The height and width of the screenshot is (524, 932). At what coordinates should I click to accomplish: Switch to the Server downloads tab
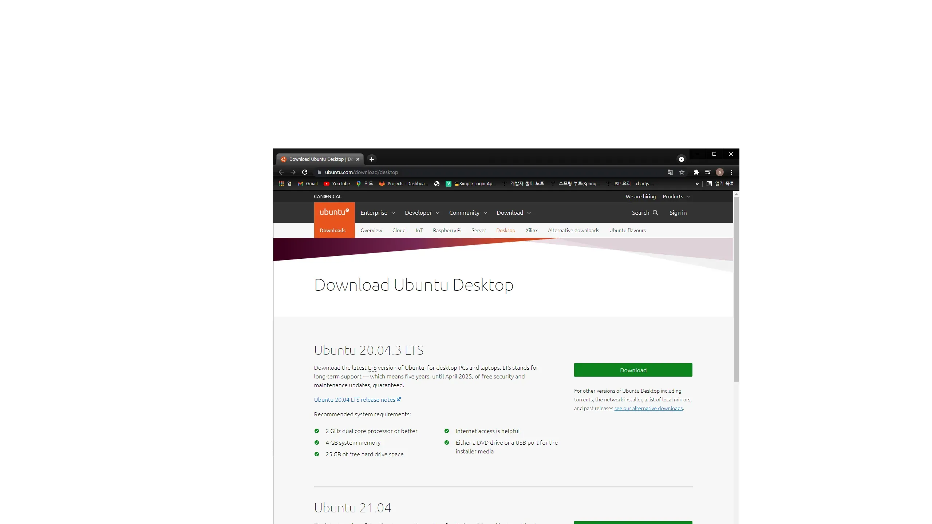pyautogui.click(x=478, y=230)
